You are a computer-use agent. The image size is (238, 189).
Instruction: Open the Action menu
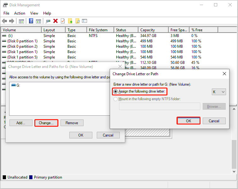click(20, 13)
